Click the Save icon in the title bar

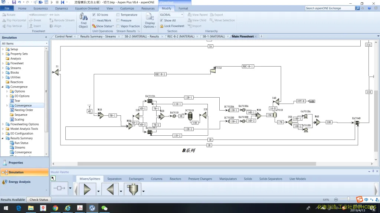click(x=14, y=2)
